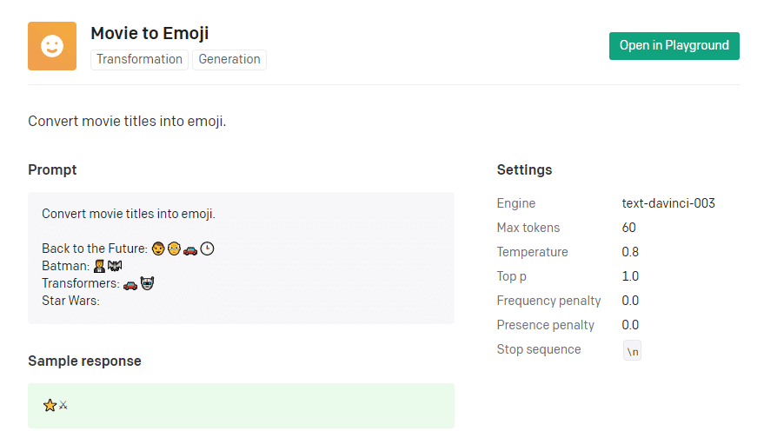764x444 pixels.
Task: Click the crossed swords emoji in response
Action: click(63, 405)
